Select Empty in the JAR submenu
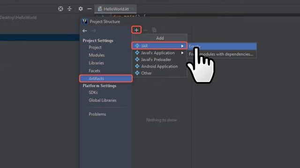The width and height of the screenshot is (300, 168). [x=222, y=47]
